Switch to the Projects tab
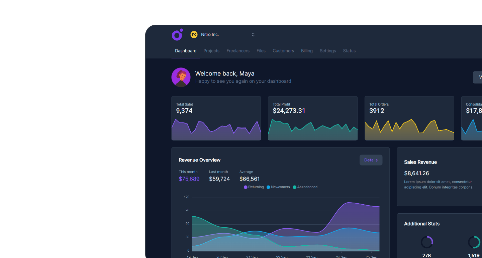The height and width of the screenshot is (258, 482). pos(211,51)
